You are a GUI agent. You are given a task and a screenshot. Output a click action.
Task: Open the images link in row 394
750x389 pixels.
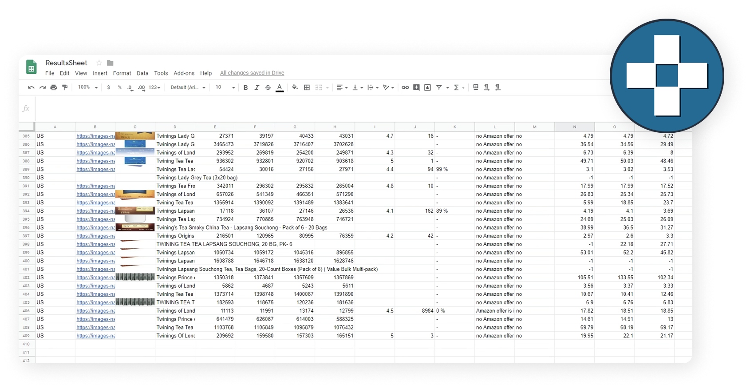coord(95,211)
